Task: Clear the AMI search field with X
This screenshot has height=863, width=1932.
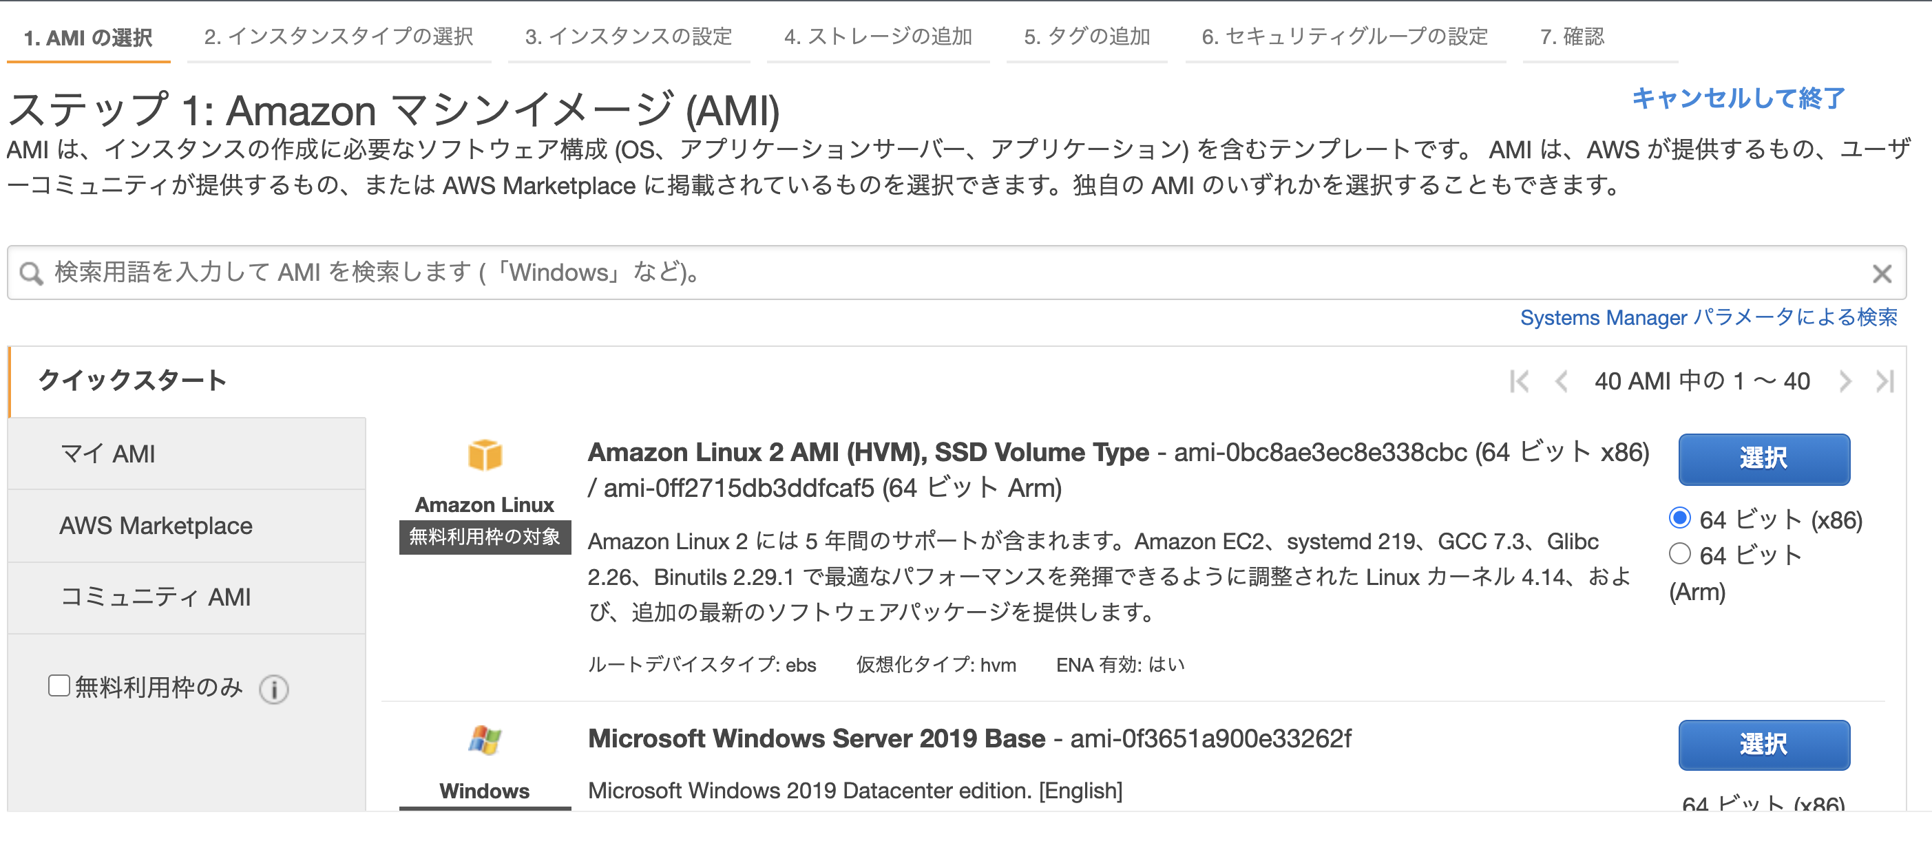Action: coord(1881,274)
